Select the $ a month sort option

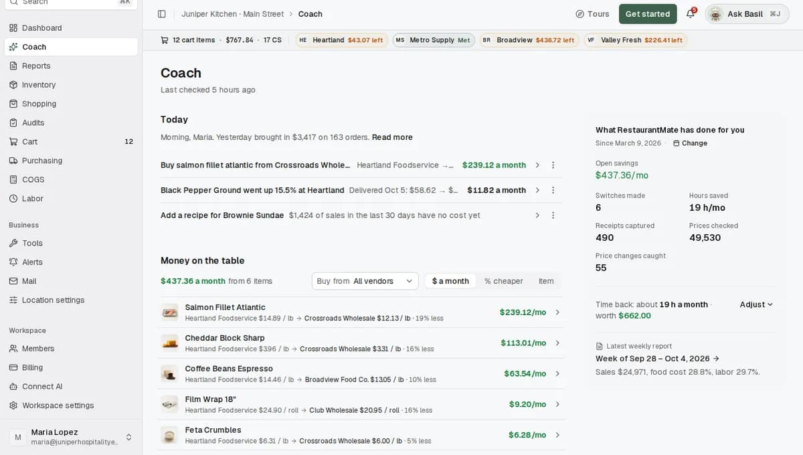[x=450, y=281]
